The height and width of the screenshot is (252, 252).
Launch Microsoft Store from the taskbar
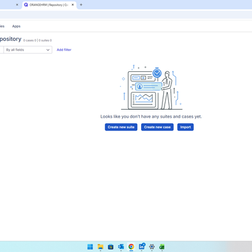[x=111, y=247]
